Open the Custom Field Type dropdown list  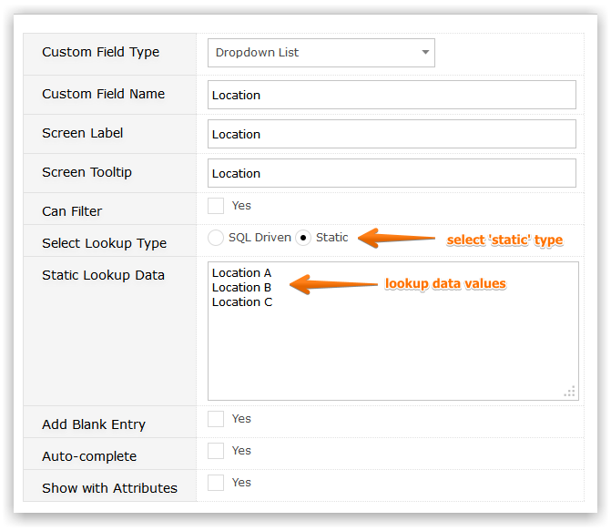click(321, 53)
